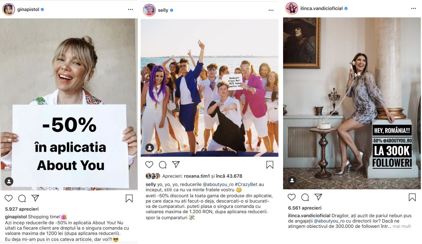
Task: Like the ginapistol post with heart icon
Action: pos(9,198)
